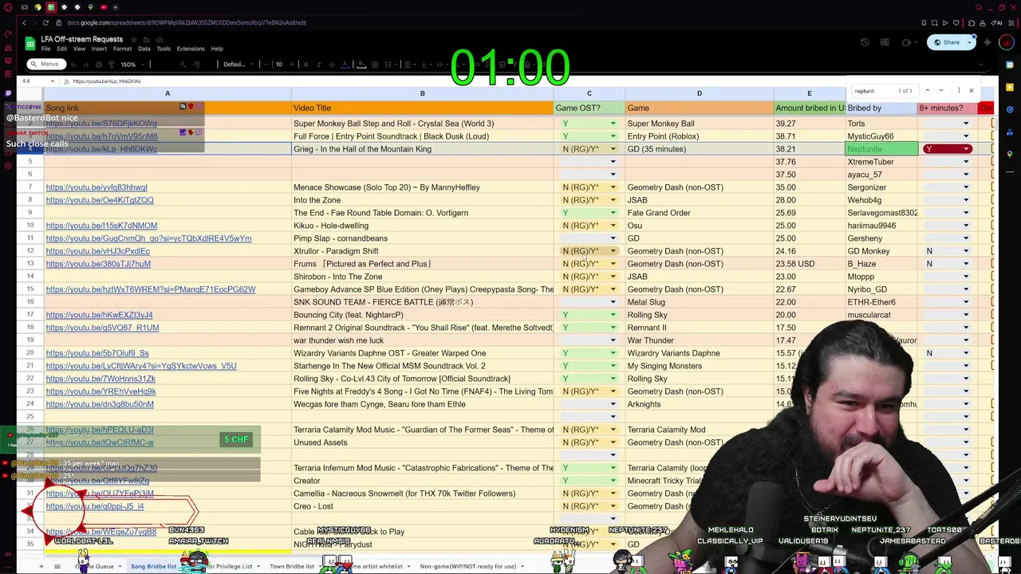Open the Keep side panel icon
Viewport: 1021px width, 574px height.
tap(1010, 88)
